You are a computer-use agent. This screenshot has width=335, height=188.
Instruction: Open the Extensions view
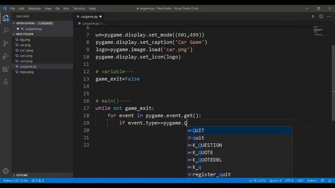(6, 69)
